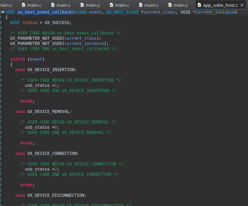The image size is (248, 206).
Task: Click the usb_status =2; statement
Action: (x=42, y=169)
